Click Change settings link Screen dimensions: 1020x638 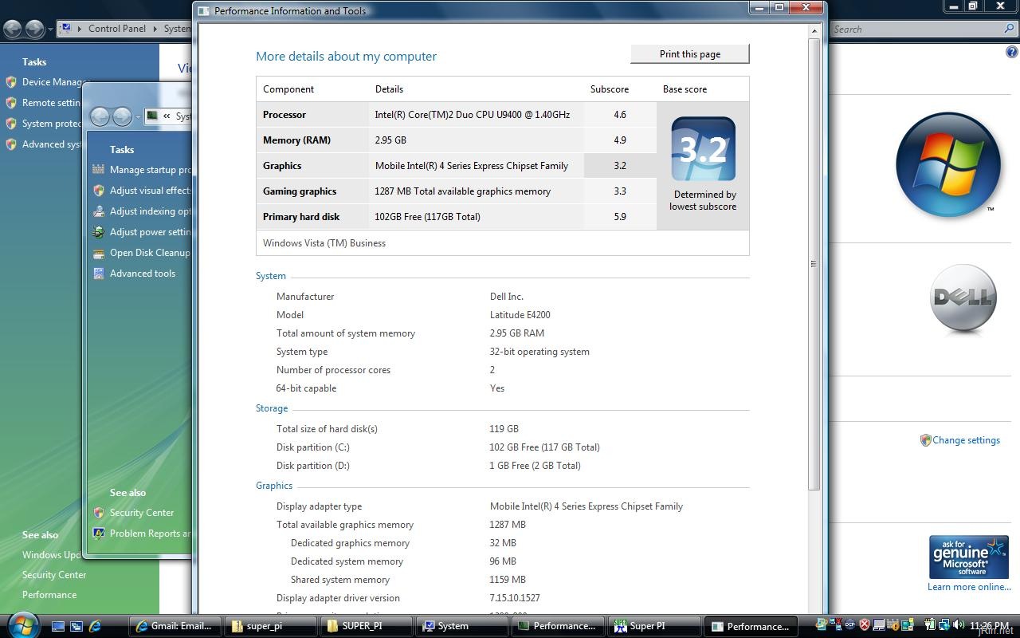[x=966, y=440]
